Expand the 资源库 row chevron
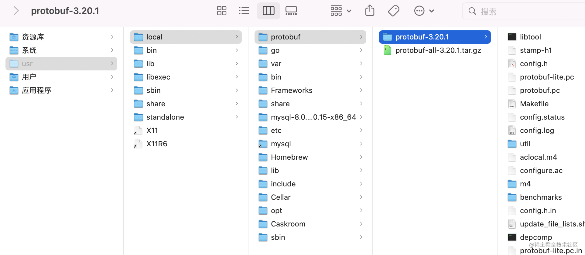 [x=112, y=37]
